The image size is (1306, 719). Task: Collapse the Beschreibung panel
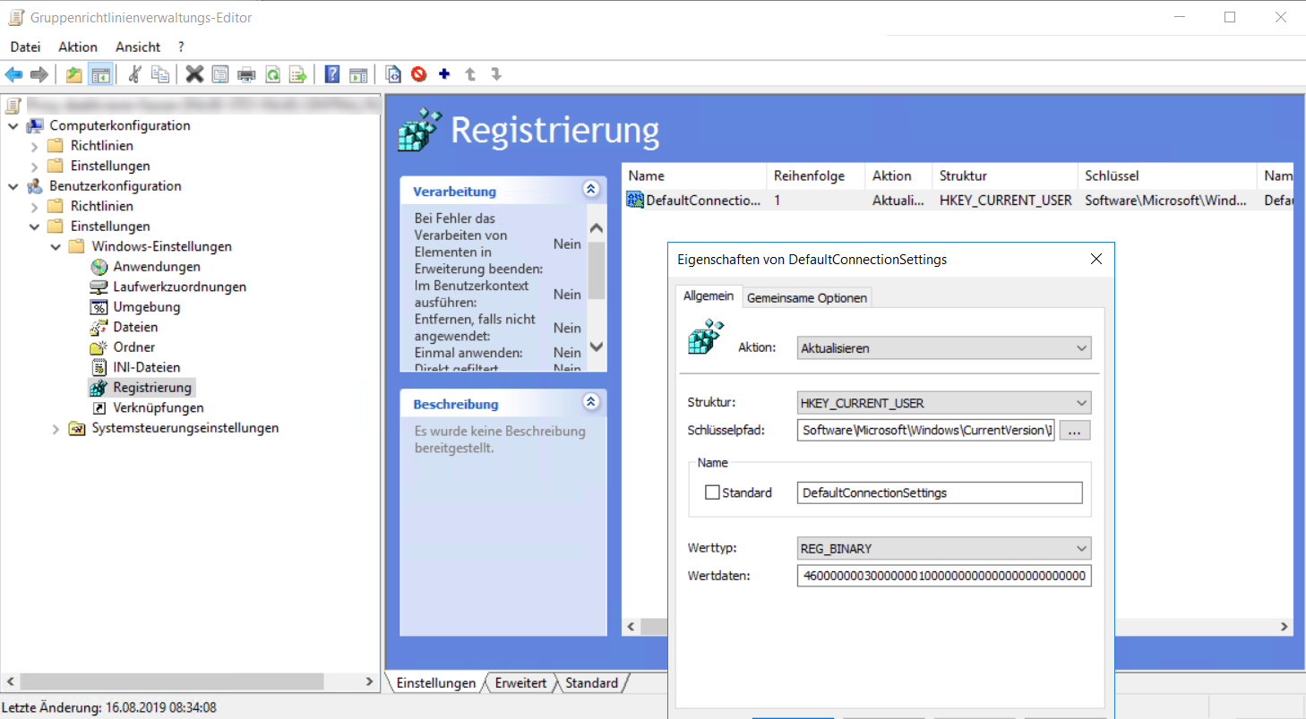590,402
